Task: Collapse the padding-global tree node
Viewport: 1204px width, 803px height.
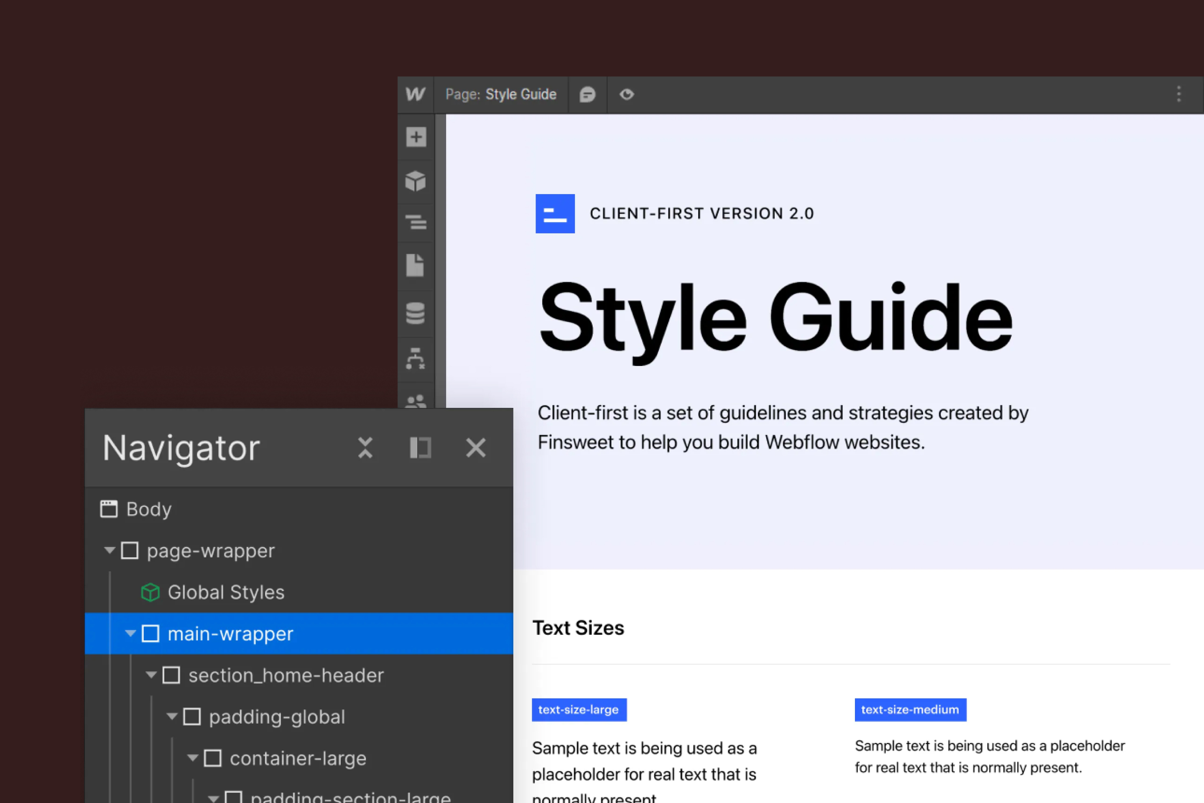Action: (x=172, y=716)
